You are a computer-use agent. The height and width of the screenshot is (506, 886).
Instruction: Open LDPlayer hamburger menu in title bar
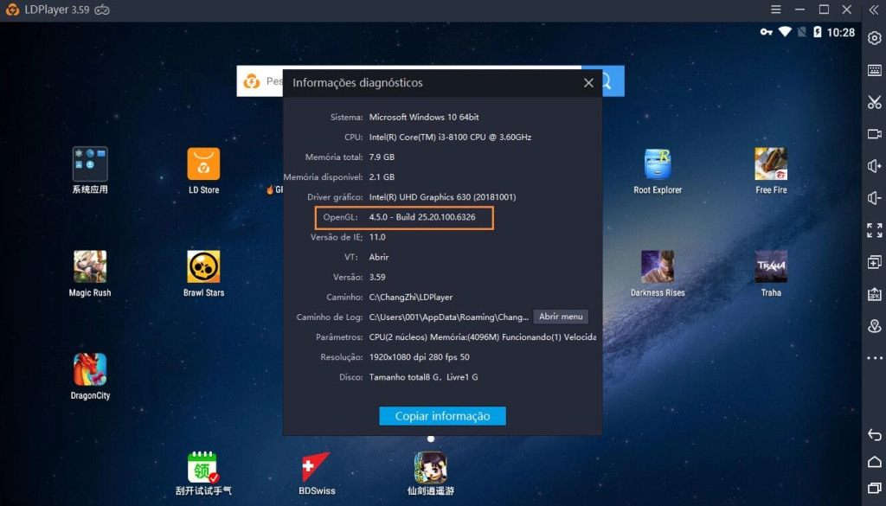coord(776,10)
